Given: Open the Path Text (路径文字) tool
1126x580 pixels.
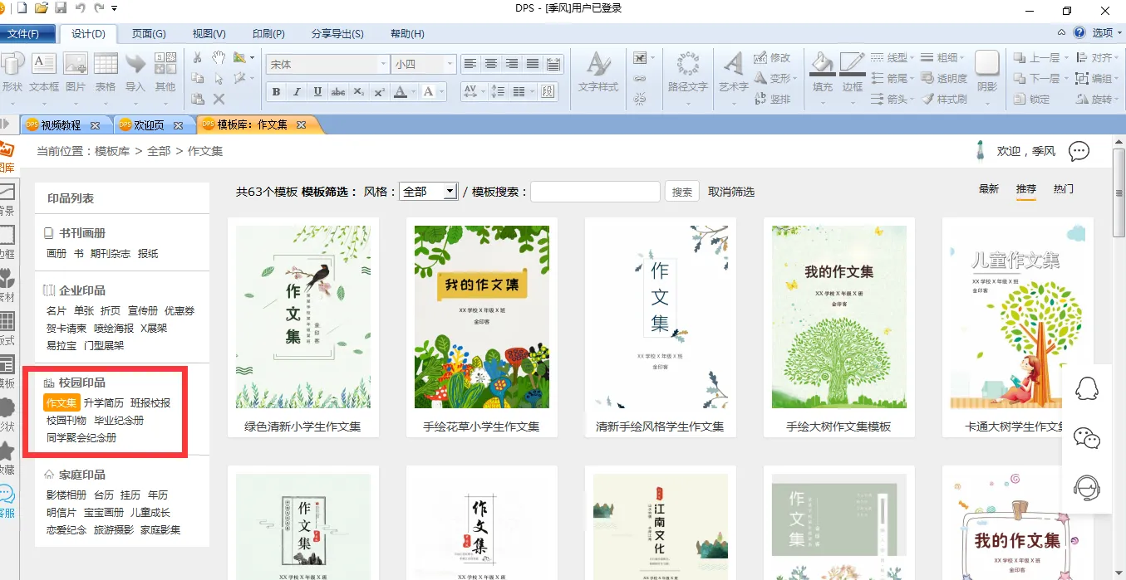Looking at the screenshot, I should click(688, 72).
